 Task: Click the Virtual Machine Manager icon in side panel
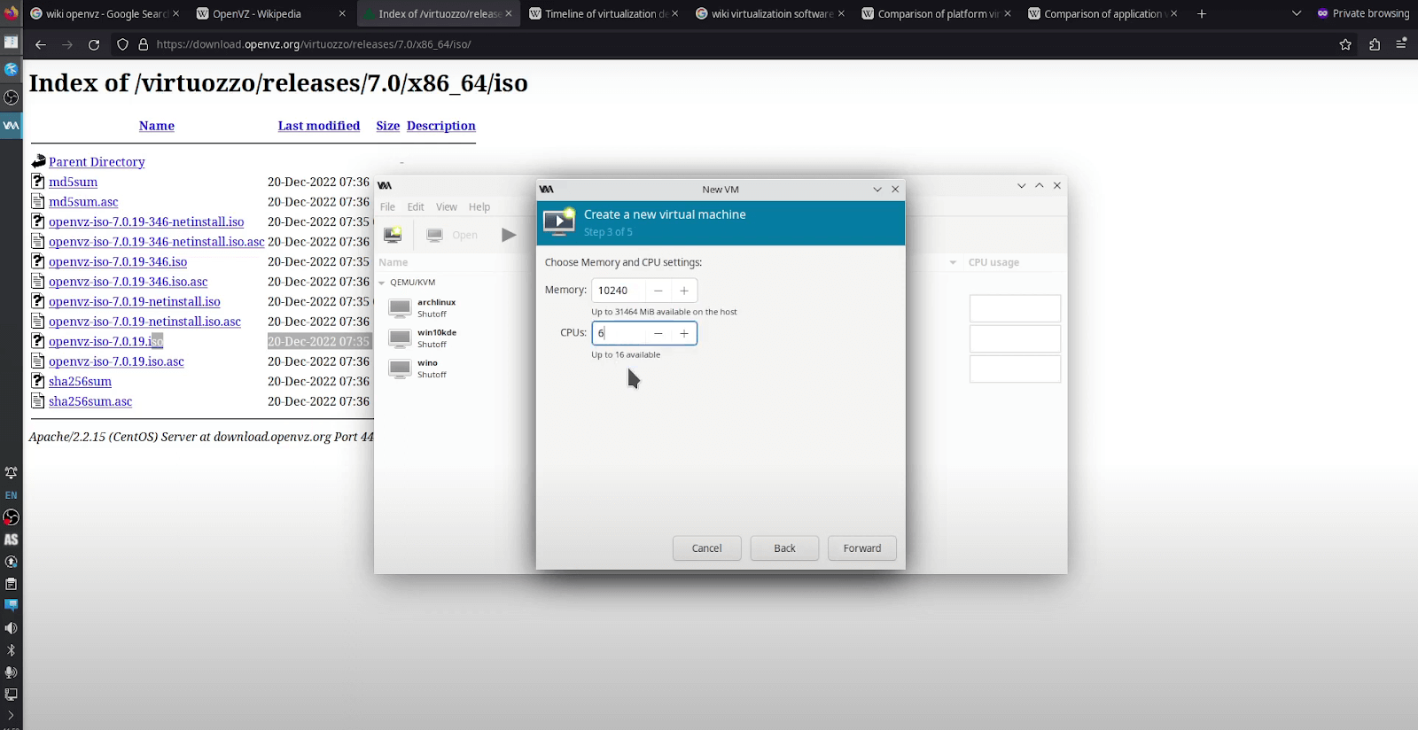(x=11, y=126)
